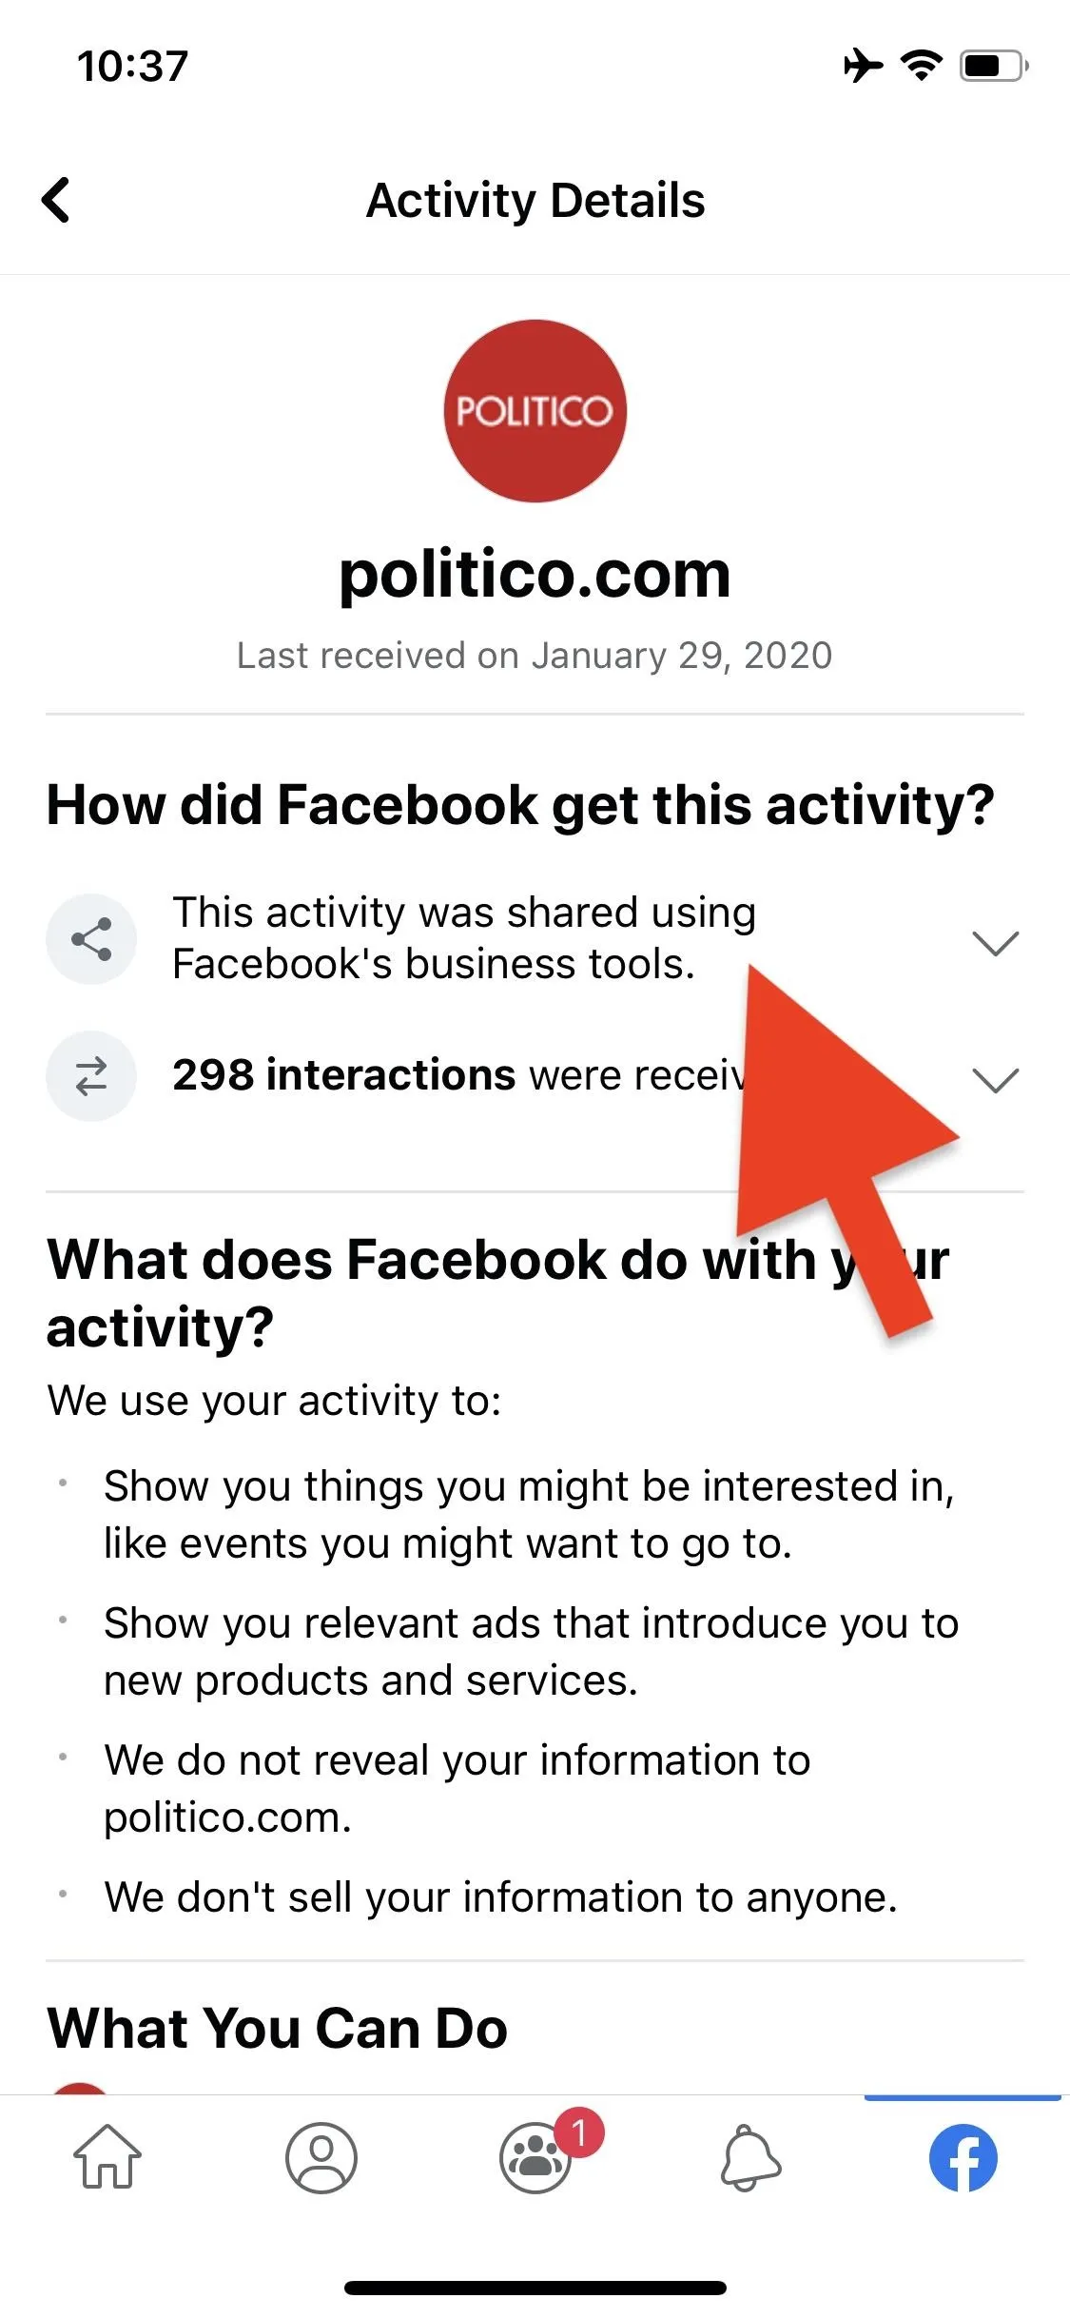The height and width of the screenshot is (2318, 1070).
Task: Open the Profile tab icon
Action: click(321, 2157)
